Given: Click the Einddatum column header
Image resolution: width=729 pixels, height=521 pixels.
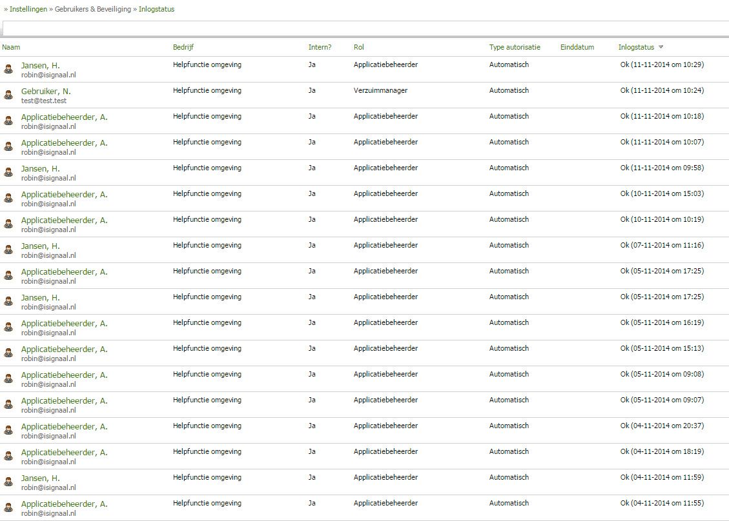Looking at the screenshot, I should 577,47.
